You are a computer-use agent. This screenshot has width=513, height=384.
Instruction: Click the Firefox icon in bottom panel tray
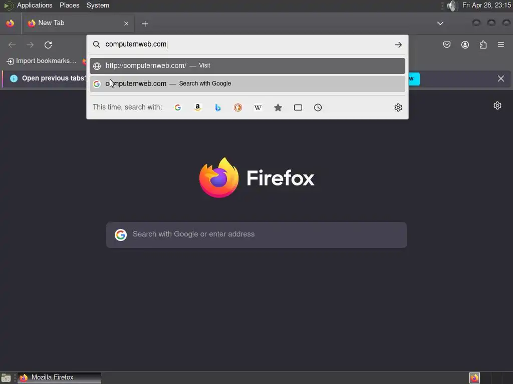[474, 378]
